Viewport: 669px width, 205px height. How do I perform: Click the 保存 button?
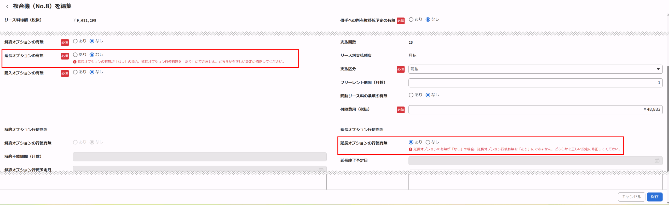coord(654,197)
